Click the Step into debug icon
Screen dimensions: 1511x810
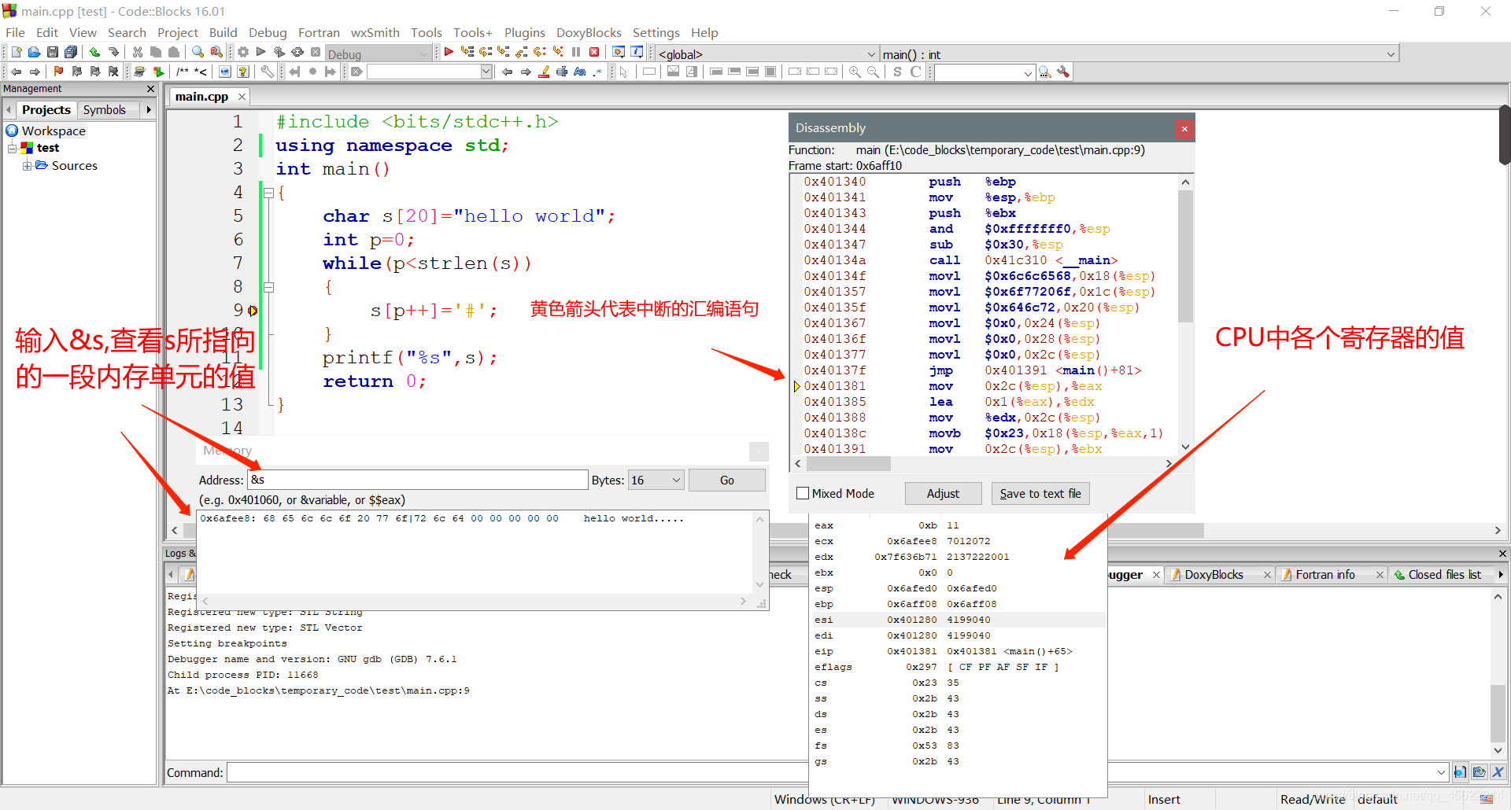504,52
